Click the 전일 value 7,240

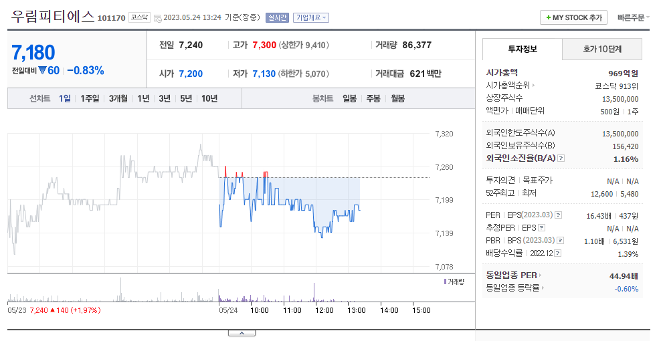point(191,45)
